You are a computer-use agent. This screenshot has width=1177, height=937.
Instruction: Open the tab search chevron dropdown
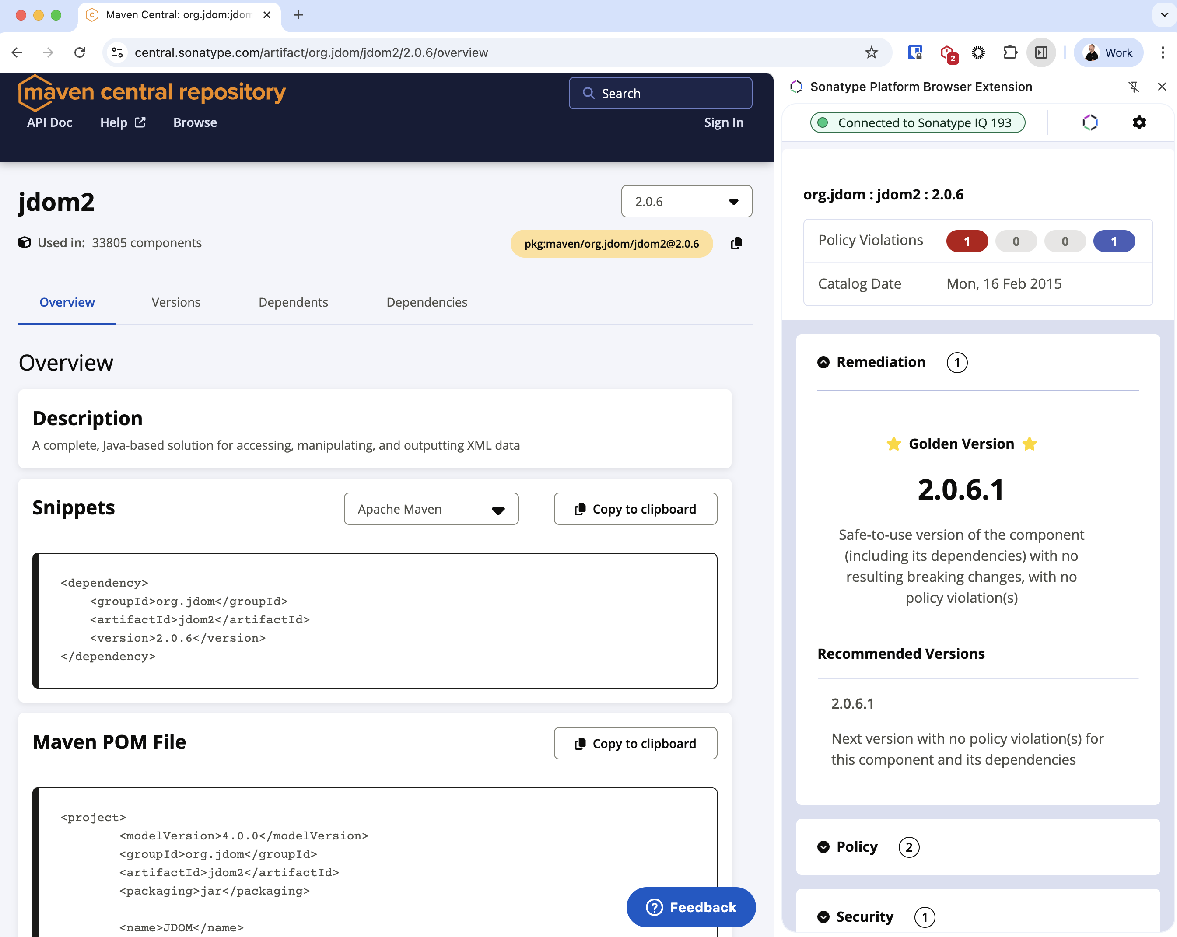pos(1164,15)
